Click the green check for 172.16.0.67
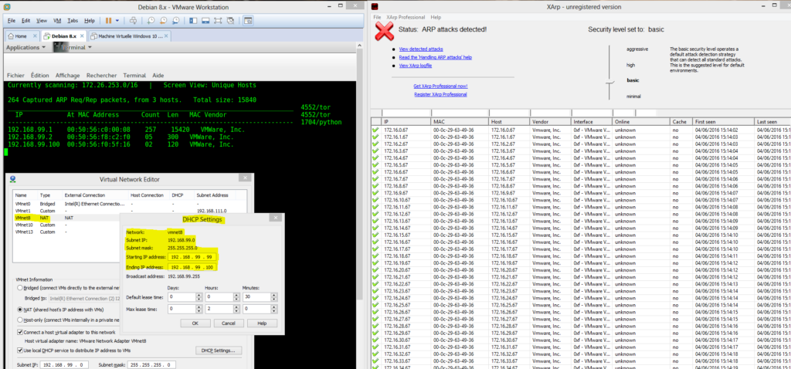Viewport: 791px width, 369px height. 375,130
